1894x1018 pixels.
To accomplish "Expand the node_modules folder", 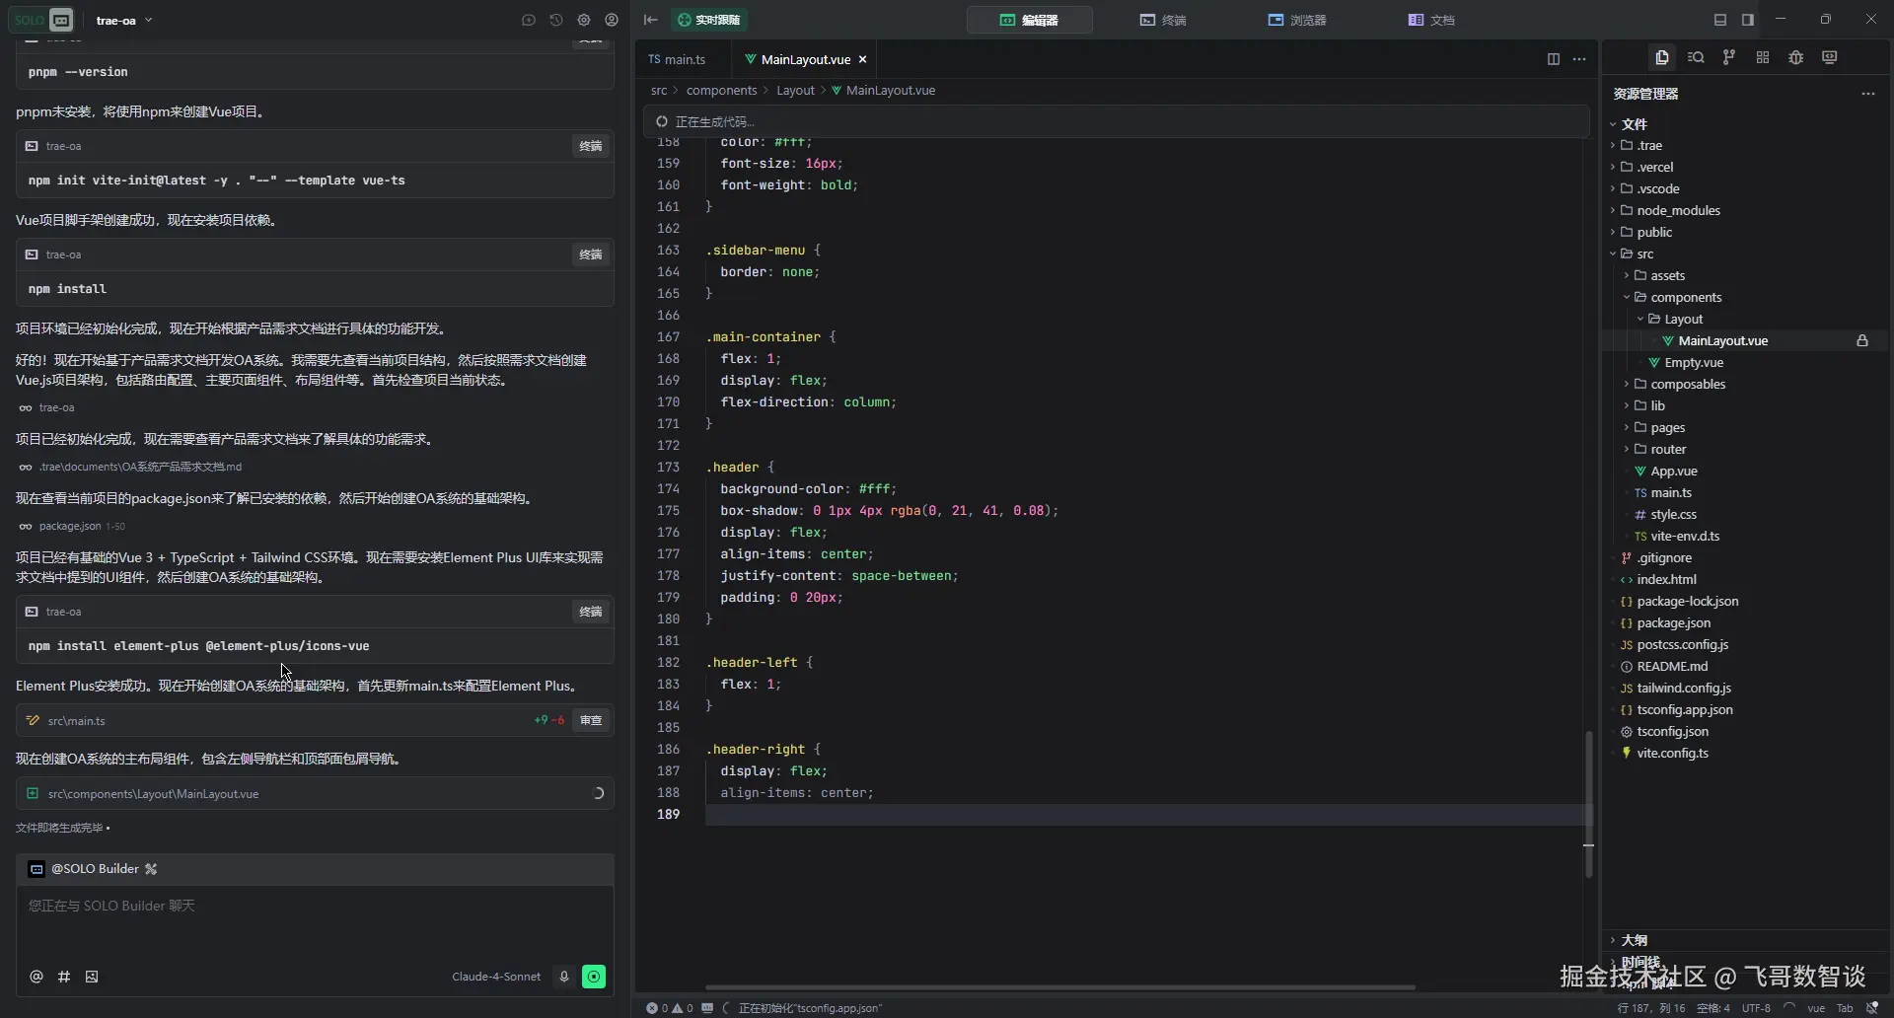I will pyautogui.click(x=1677, y=210).
